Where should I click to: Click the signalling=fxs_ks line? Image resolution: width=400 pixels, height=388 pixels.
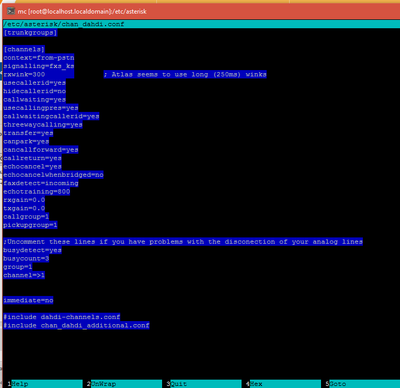coord(39,66)
